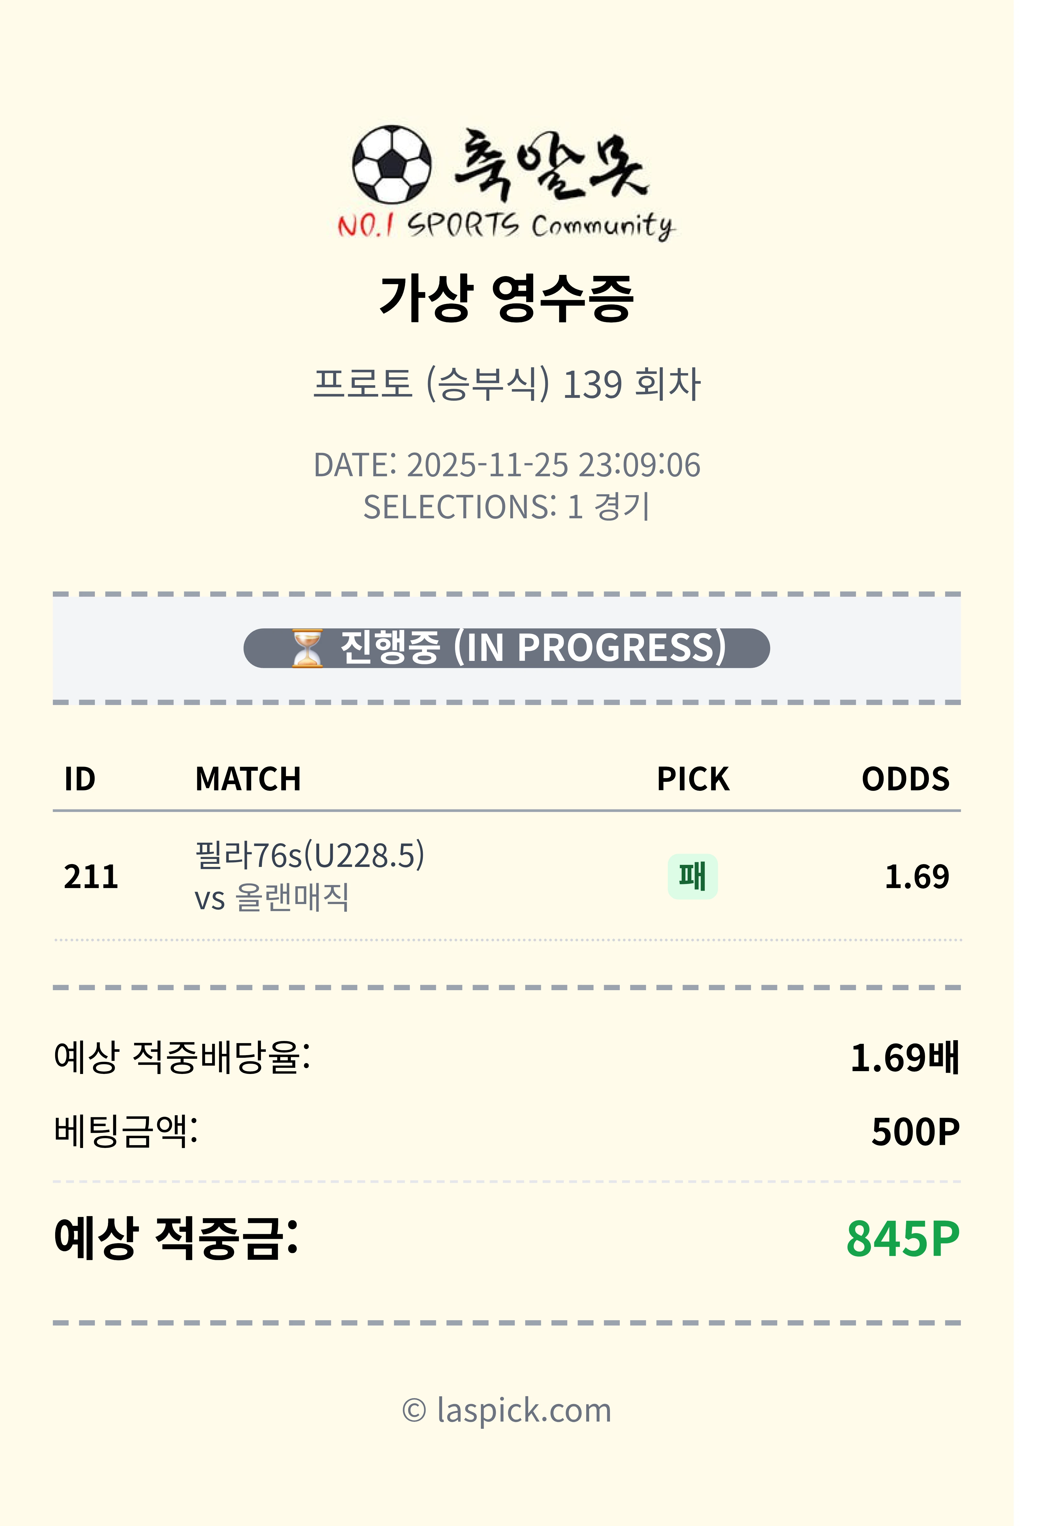Click the MATCH column header
Viewport: 1056px width, 1526px height.
click(x=248, y=779)
